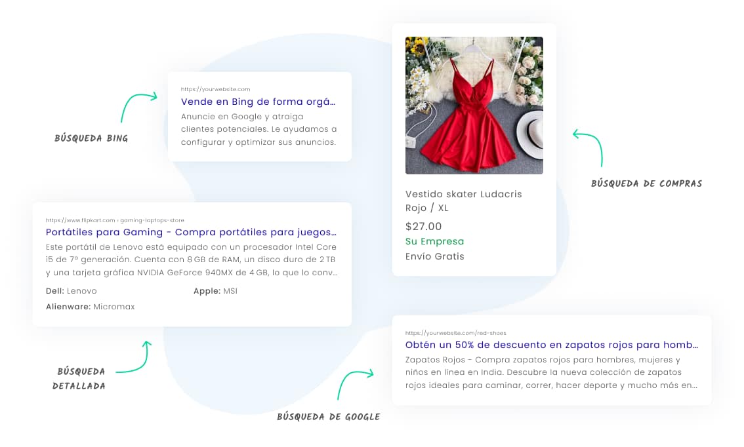Click the green arrow beside Búsqueda Bing
744x447 pixels.
tap(138, 106)
